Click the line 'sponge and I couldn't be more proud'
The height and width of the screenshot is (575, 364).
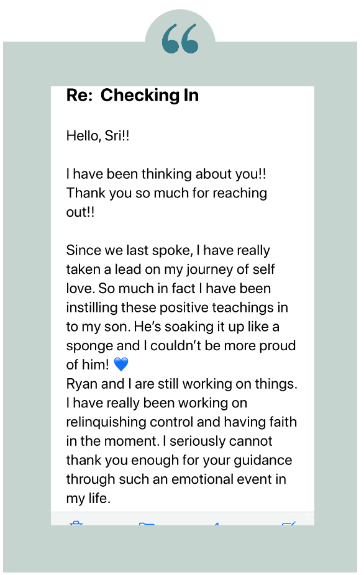pos(181,346)
